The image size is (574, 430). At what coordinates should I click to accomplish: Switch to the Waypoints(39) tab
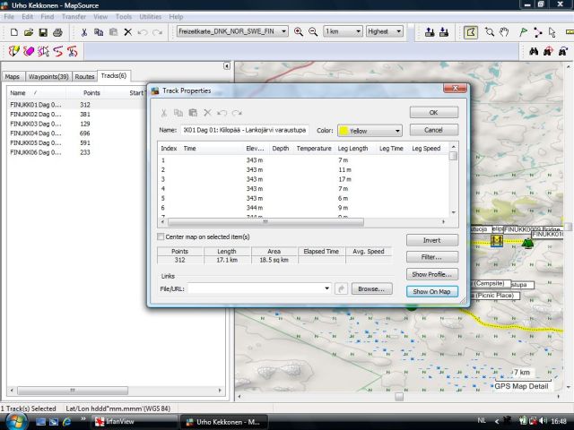click(x=48, y=76)
